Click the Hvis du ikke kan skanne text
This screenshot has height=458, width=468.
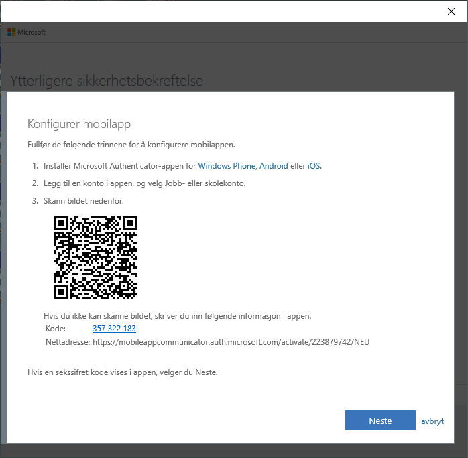point(178,315)
